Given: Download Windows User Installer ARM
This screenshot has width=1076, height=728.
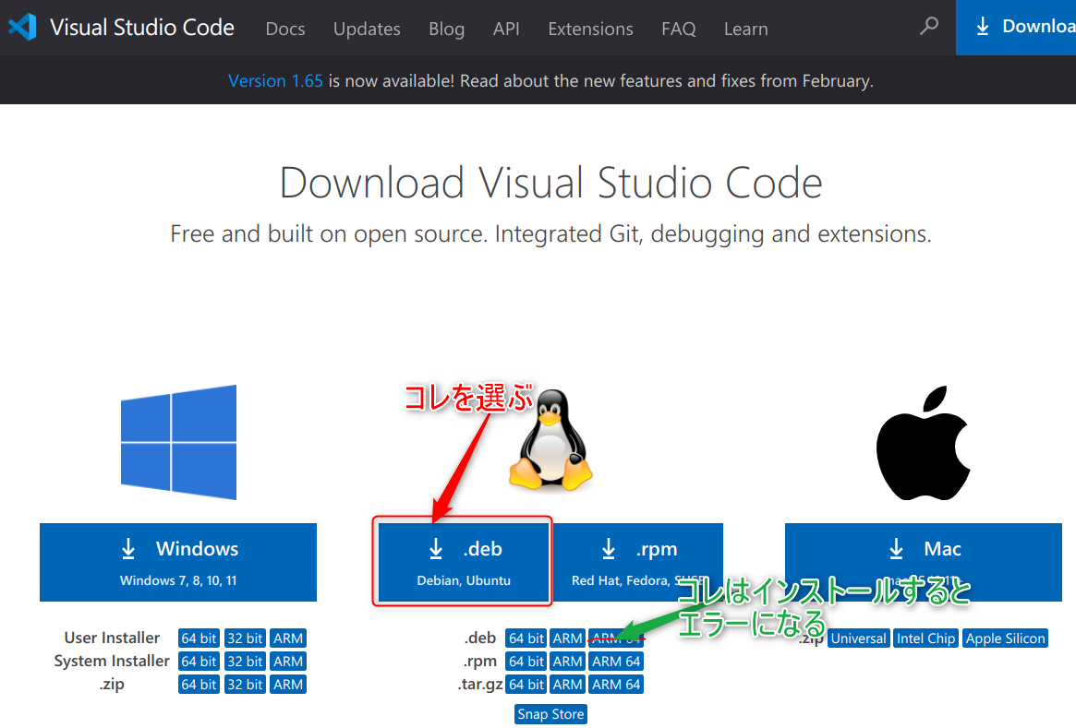Looking at the screenshot, I should click(288, 638).
